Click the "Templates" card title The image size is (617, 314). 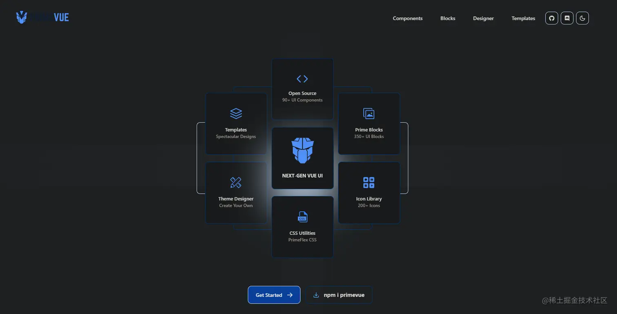[x=236, y=130]
